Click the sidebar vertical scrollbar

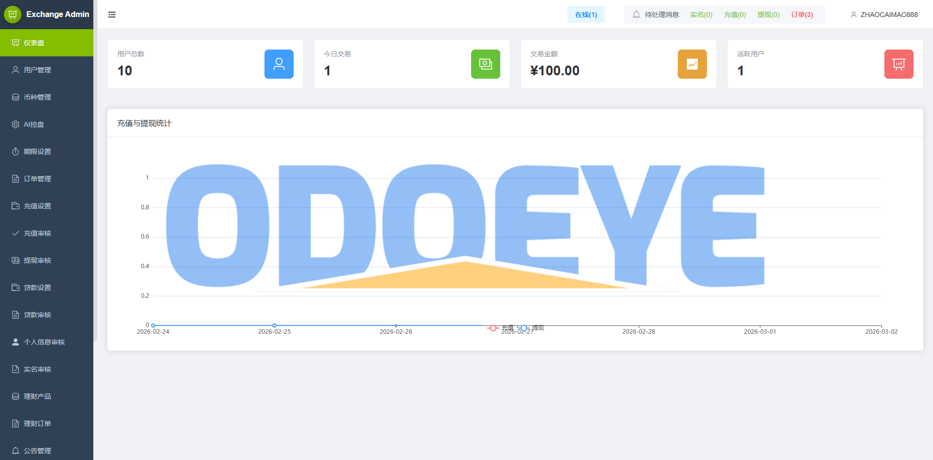95,170
